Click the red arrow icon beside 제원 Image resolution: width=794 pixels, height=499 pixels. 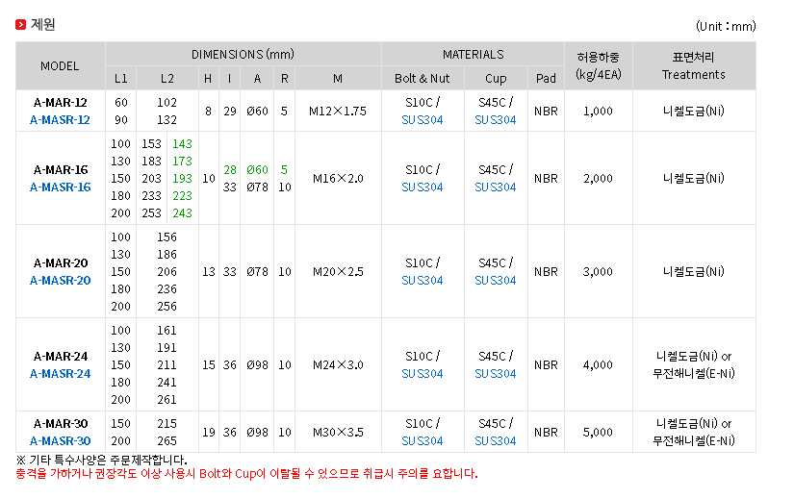click(21, 24)
